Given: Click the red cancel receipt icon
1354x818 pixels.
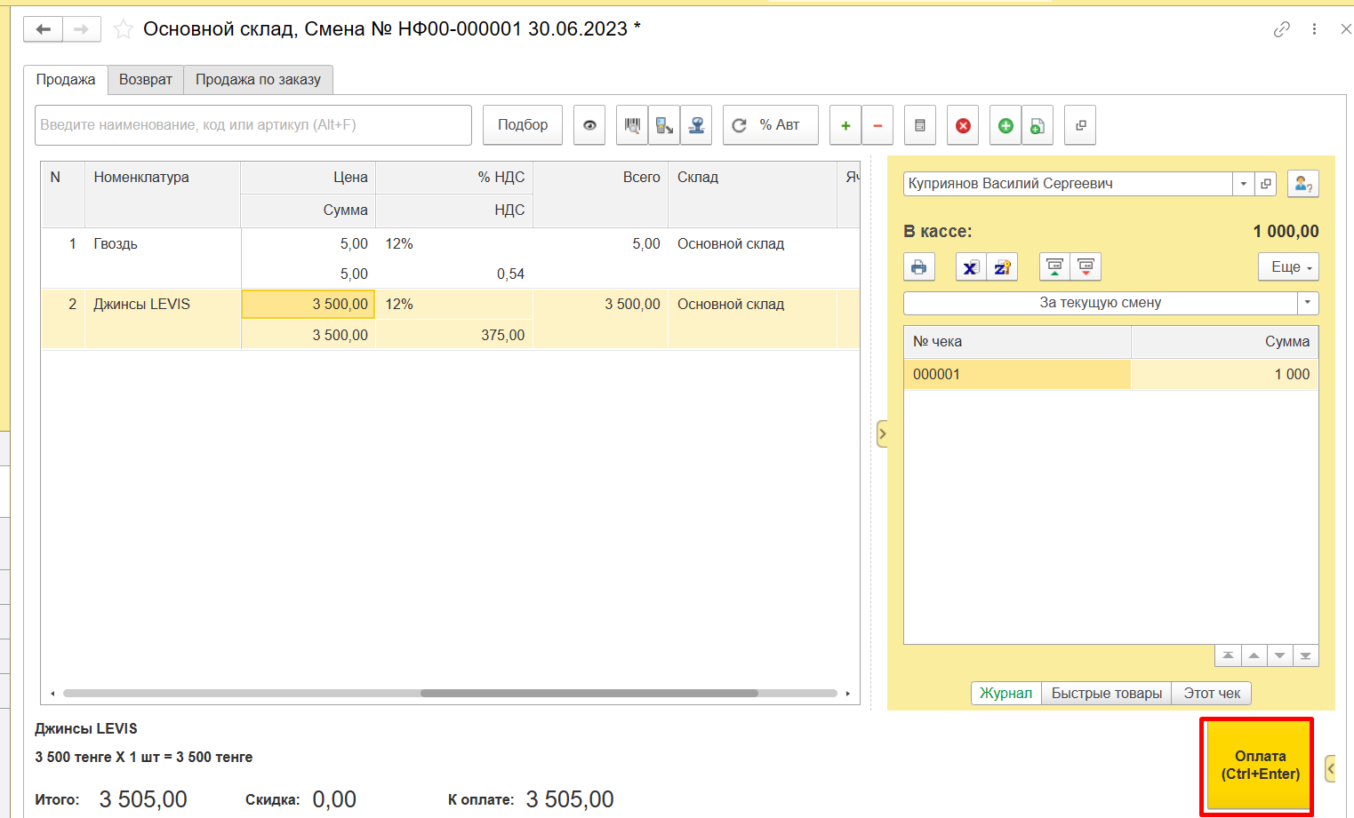Looking at the screenshot, I should 962,125.
